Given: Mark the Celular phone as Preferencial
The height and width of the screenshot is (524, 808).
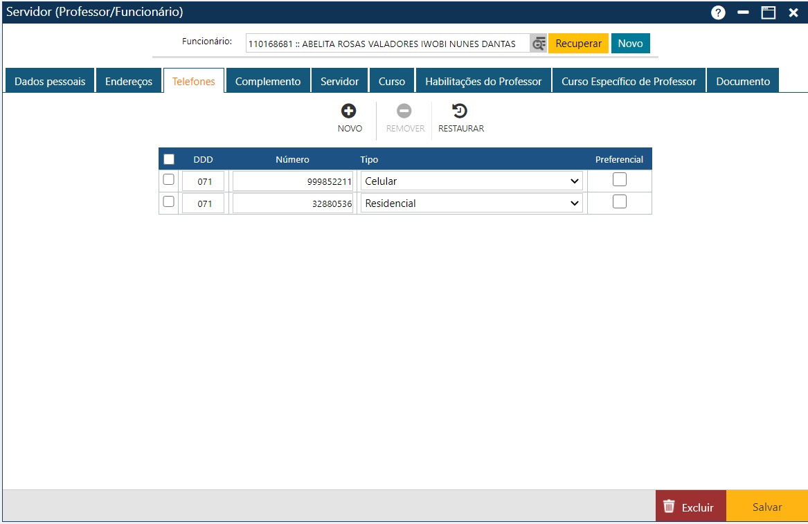Looking at the screenshot, I should click(620, 180).
